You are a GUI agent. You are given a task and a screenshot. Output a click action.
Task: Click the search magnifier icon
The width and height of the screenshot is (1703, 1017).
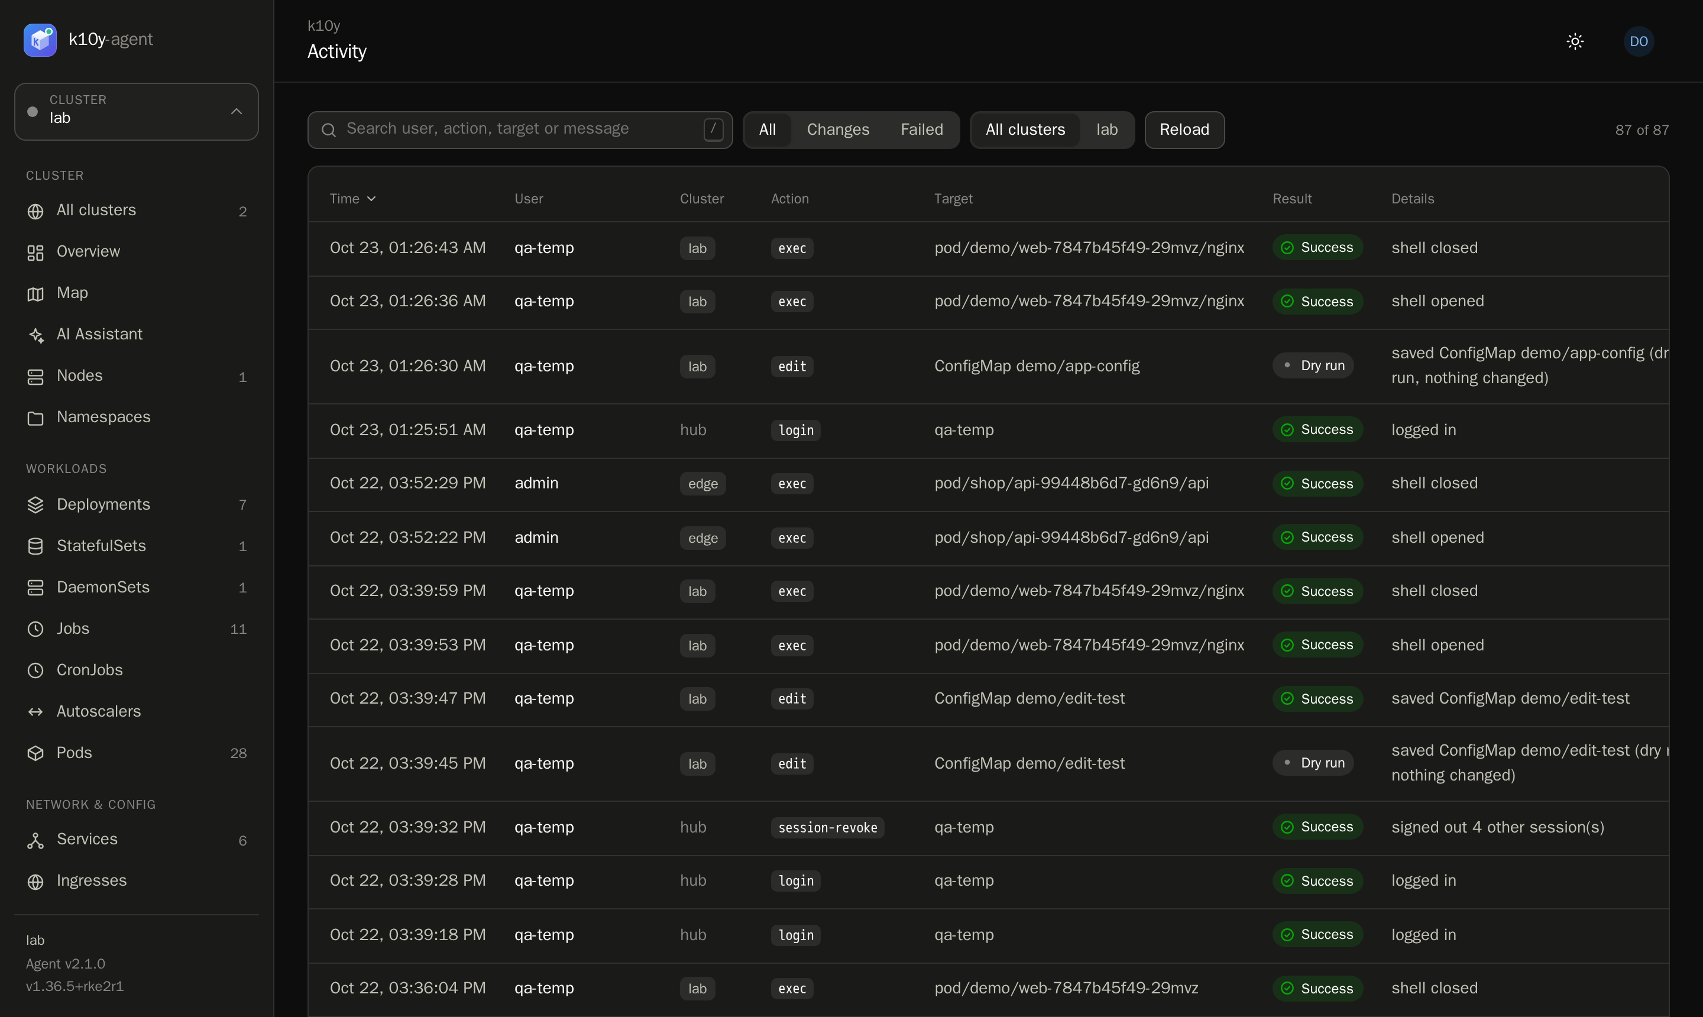tap(329, 130)
